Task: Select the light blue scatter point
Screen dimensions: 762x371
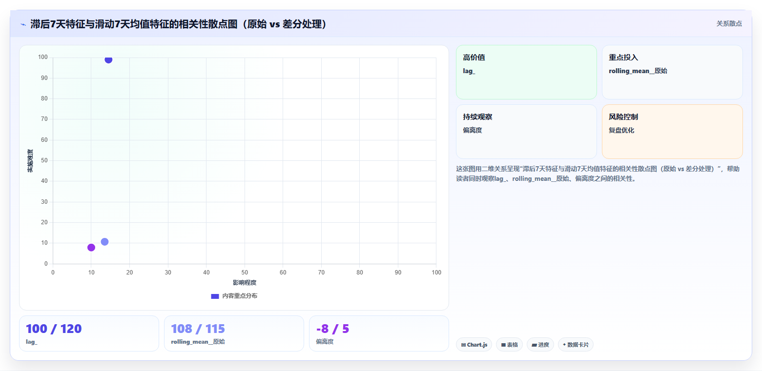Action: (104, 242)
